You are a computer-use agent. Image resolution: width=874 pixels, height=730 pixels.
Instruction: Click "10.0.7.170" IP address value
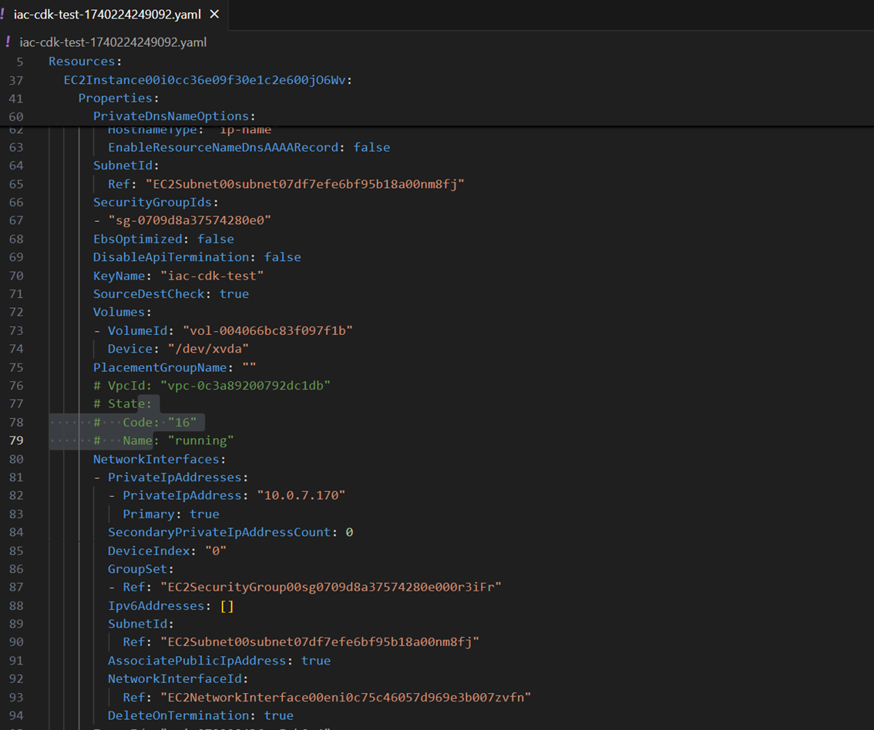[x=301, y=495]
